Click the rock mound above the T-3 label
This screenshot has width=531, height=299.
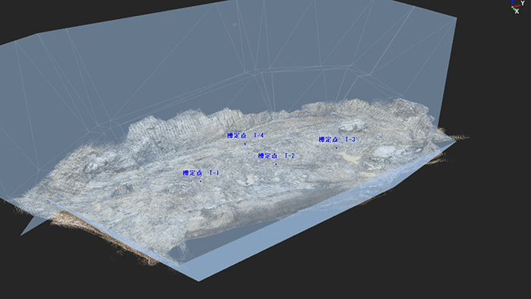point(352,127)
